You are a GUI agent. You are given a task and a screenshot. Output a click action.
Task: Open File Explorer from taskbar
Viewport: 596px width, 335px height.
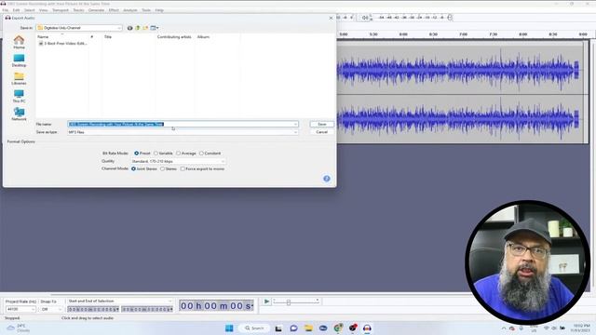308,328
